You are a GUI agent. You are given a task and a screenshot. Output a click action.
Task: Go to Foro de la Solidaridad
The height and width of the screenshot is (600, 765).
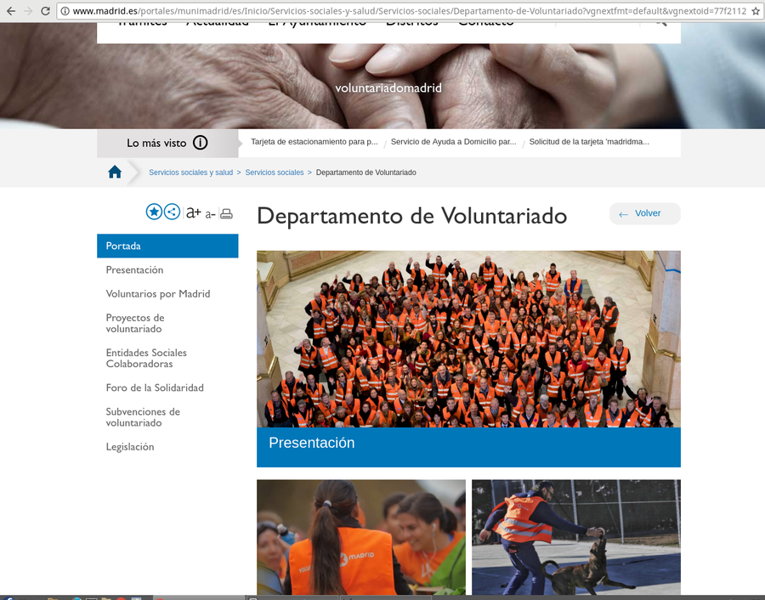point(155,388)
